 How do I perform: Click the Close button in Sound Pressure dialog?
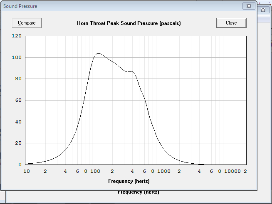[x=231, y=23]
